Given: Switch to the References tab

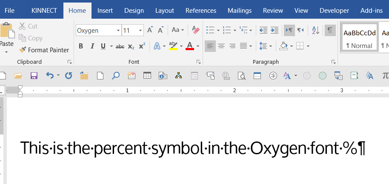Looking at the screenshot, I should click(201, 11).
